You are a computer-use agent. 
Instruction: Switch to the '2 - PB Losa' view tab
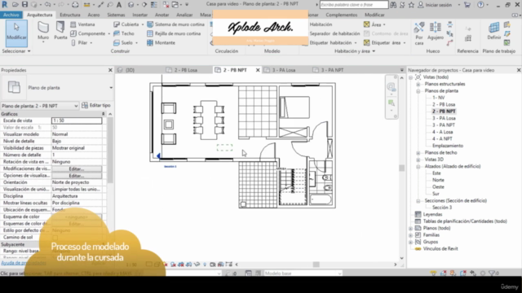point(186,70)
